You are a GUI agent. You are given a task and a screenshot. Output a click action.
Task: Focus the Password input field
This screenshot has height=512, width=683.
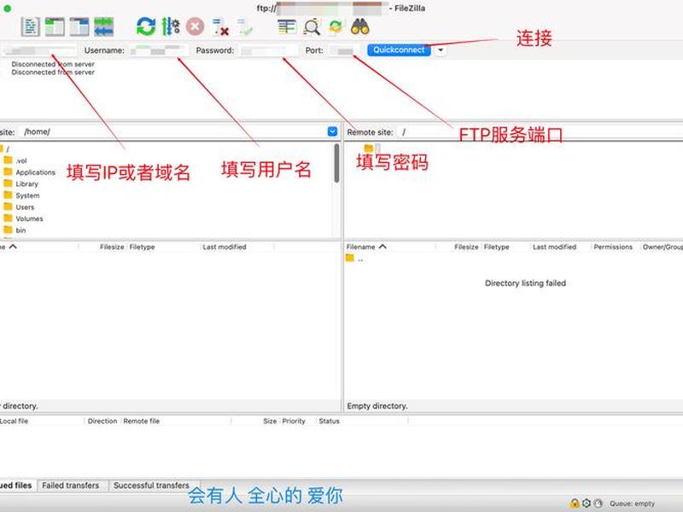coord(268,50)
